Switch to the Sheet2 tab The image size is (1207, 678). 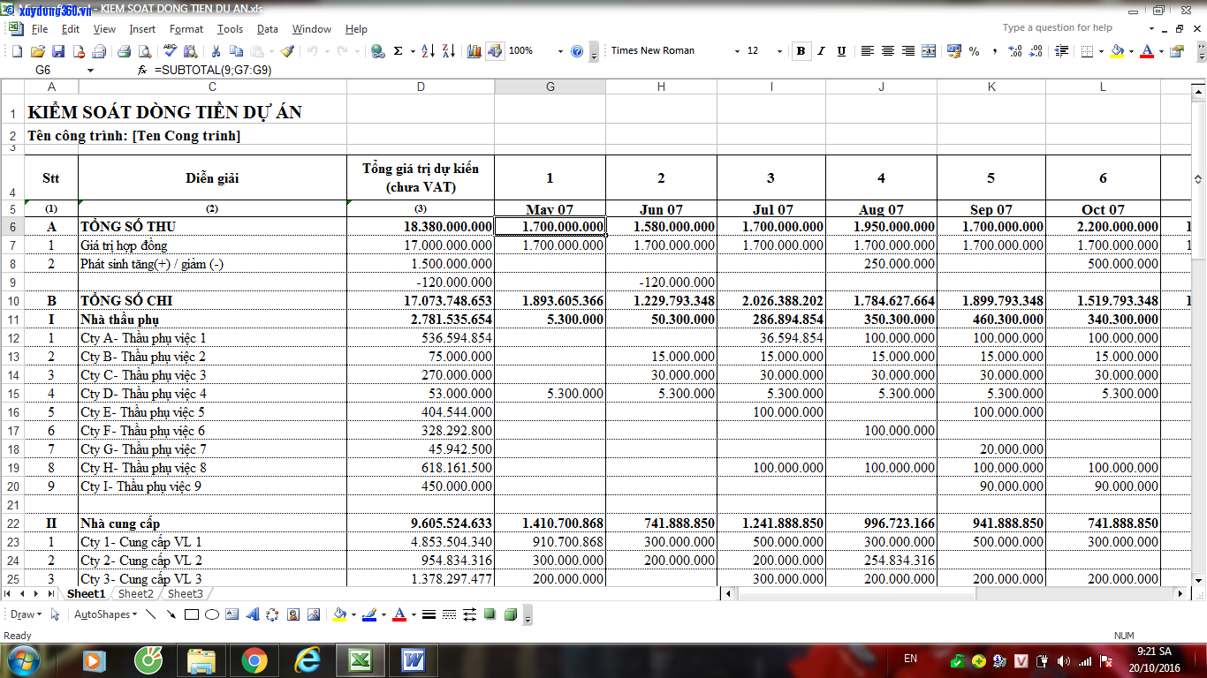point(135,594)
